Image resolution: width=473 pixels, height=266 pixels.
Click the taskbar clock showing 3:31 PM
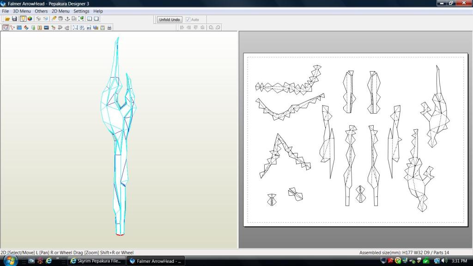(459, 261)
